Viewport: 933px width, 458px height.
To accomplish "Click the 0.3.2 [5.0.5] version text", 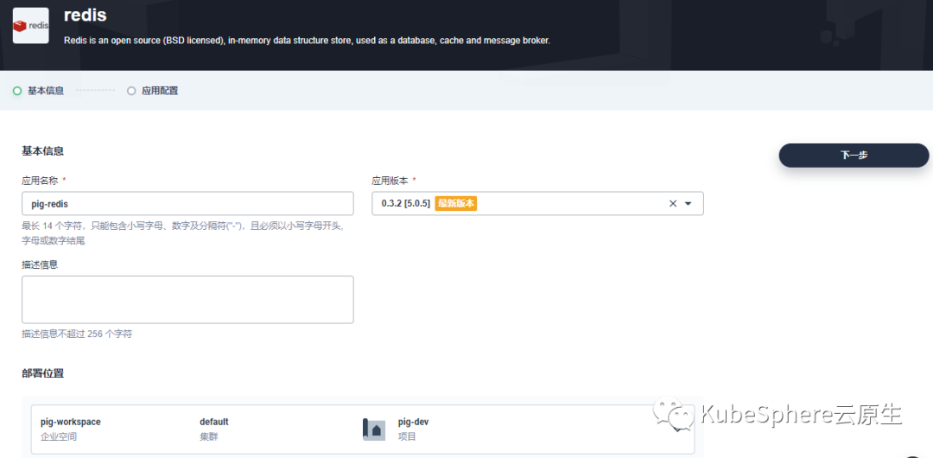I will point(406,204).
